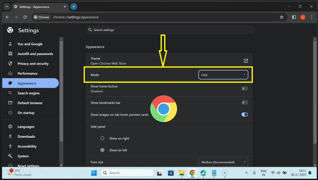Click the Search settings input field
The width and height of the screenshot is (318, 180).
coord(170,30)
